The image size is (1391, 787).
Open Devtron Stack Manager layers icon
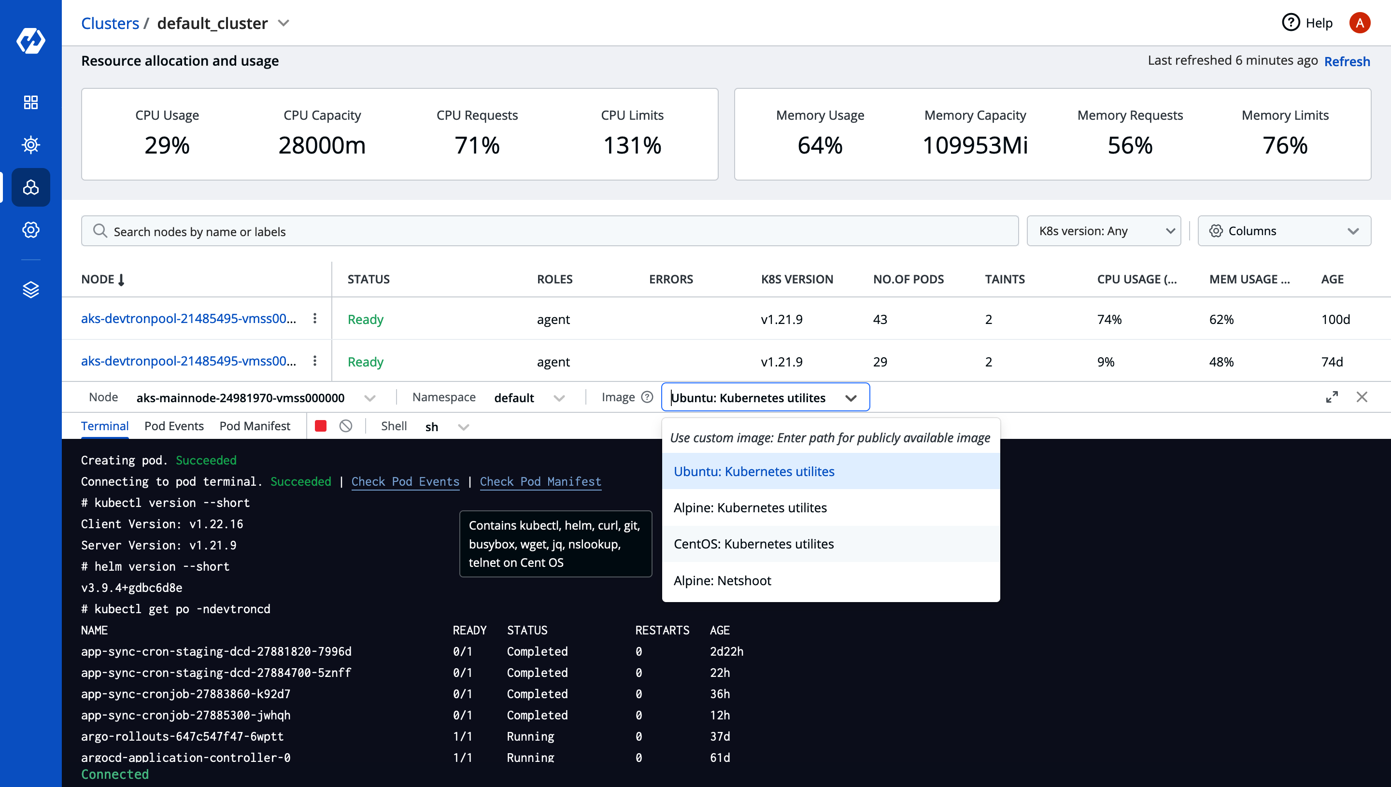pos(31,289)
